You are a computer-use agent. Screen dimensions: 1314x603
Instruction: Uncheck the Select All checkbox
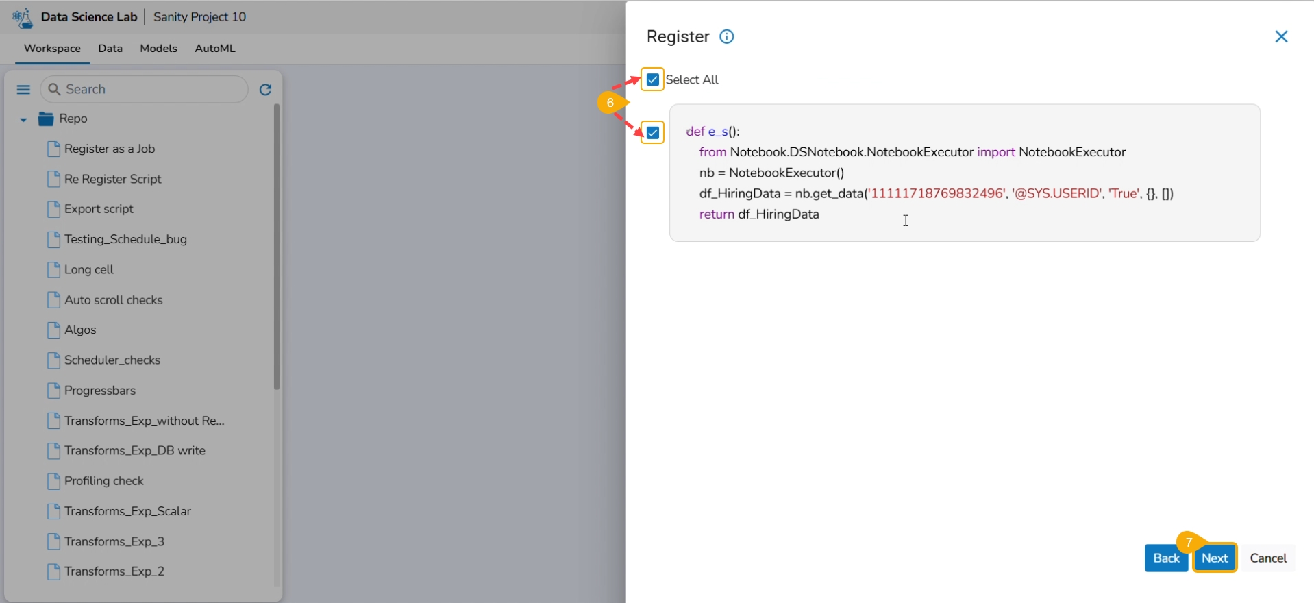coord(653,80)
